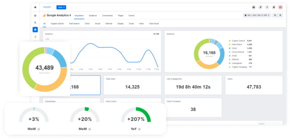Go to the Home icon in sidebar
The width and height of the screenshot is (290, 140).
coord(35,8)
